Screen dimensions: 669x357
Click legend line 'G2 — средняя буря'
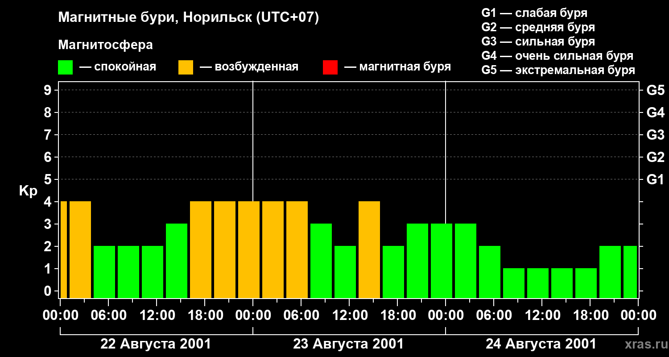538,27
